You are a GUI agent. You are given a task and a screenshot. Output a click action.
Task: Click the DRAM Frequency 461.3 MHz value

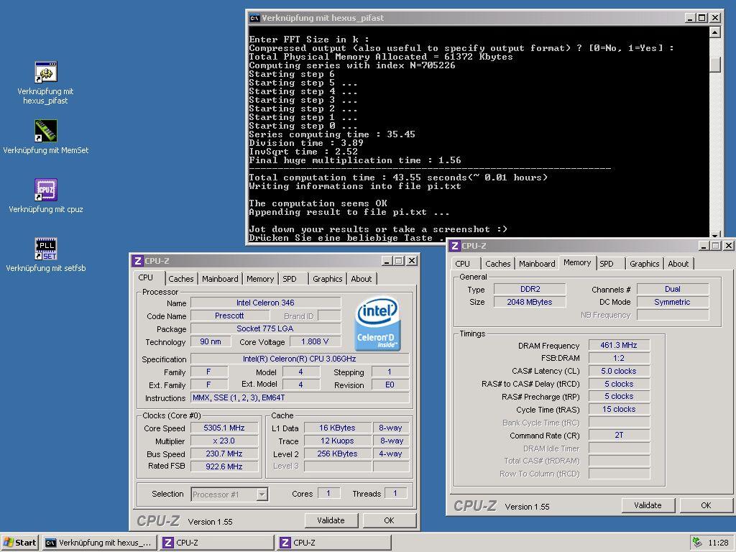tap(619, 346)
